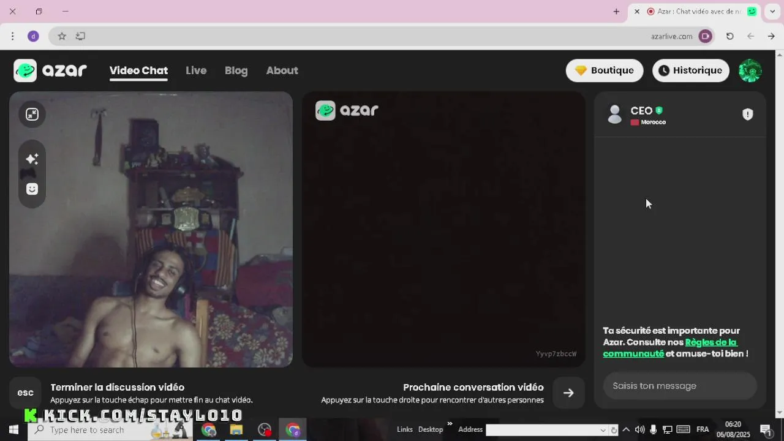784x441 pixels.
Task: Click the camera permission icon in address bar
Action: pos(706,36)
